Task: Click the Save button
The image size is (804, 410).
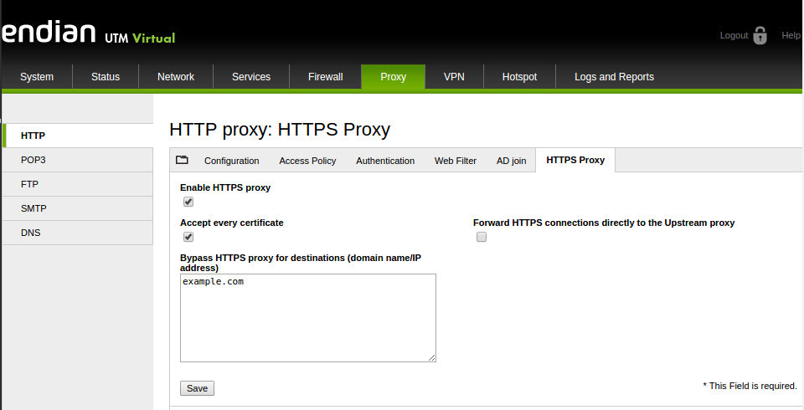Action: (197, 388)
